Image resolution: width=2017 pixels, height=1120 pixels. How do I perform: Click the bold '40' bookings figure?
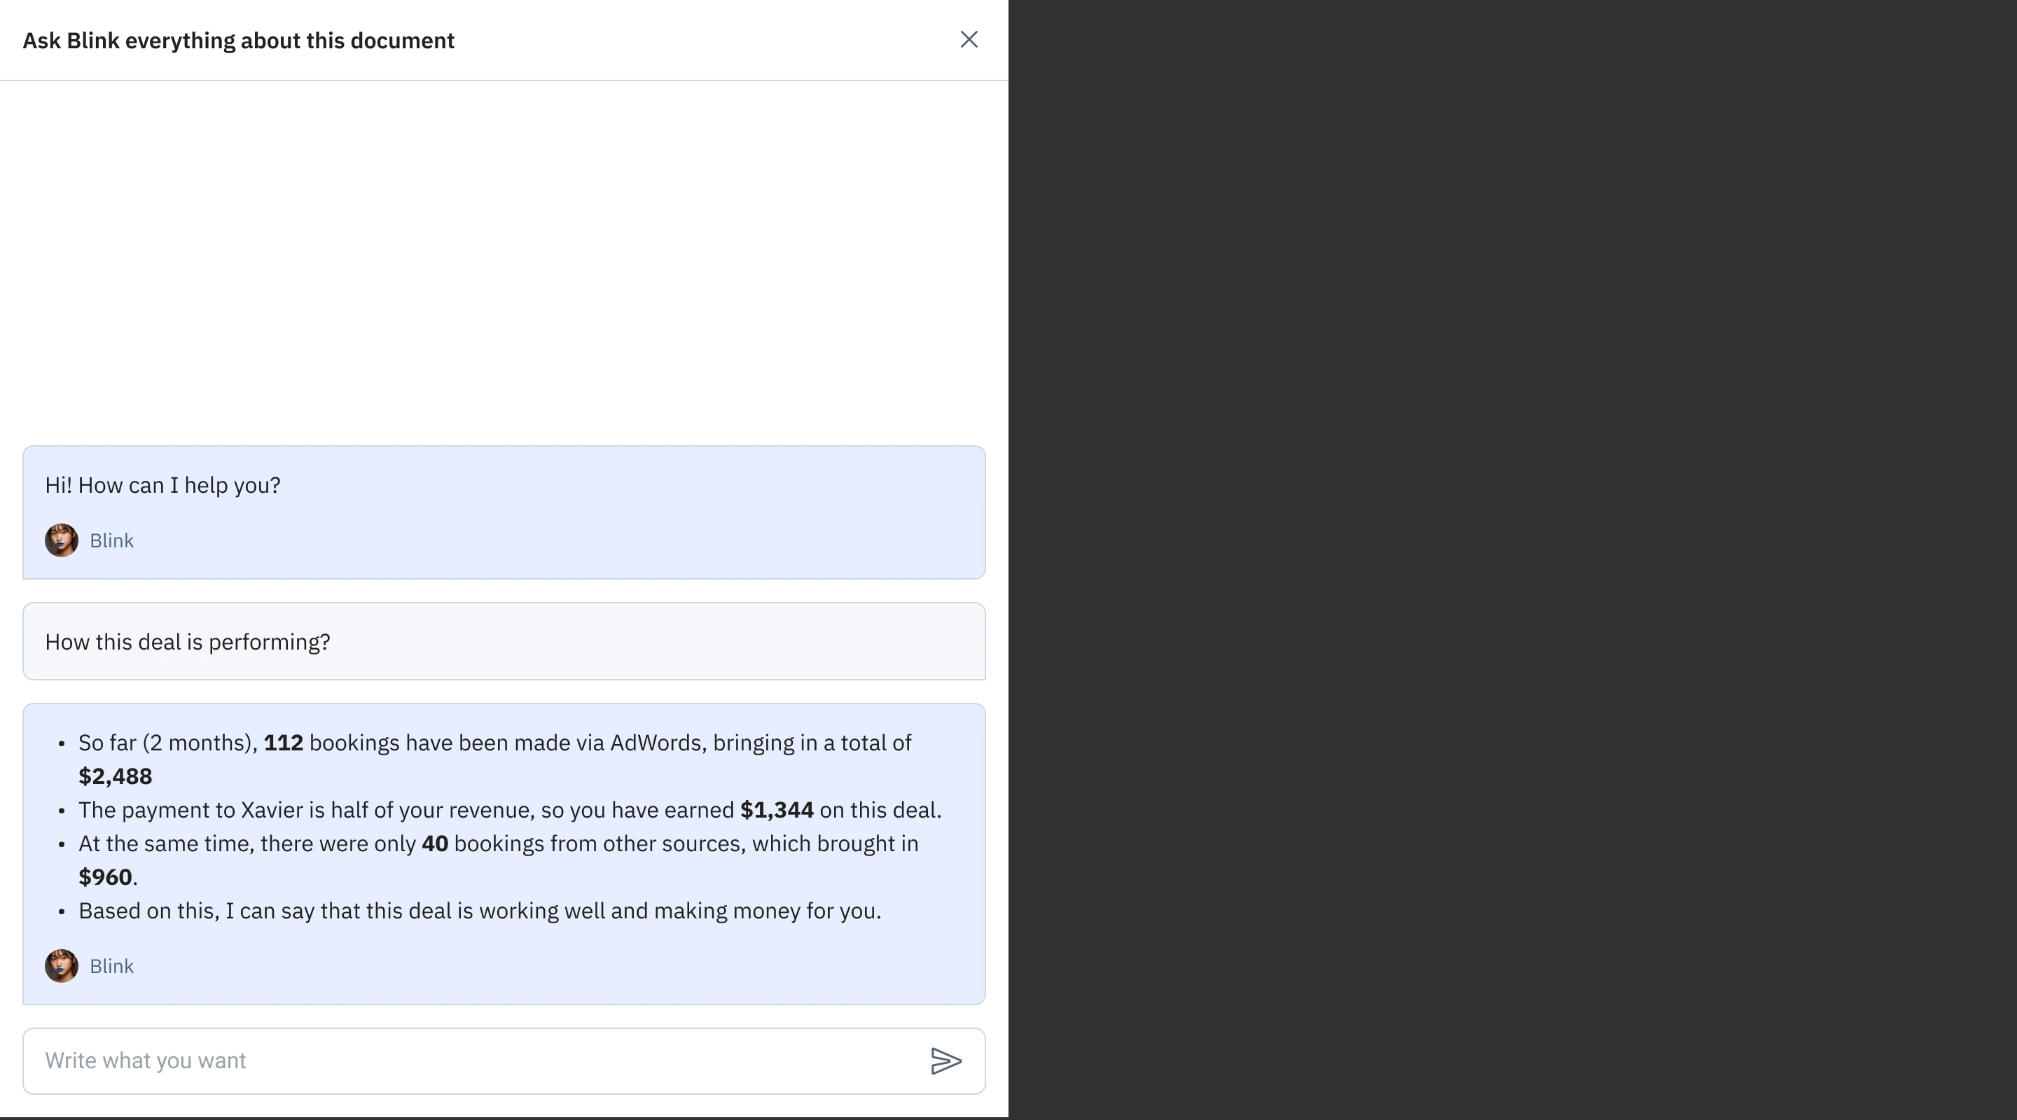click(x=434, y=843)
